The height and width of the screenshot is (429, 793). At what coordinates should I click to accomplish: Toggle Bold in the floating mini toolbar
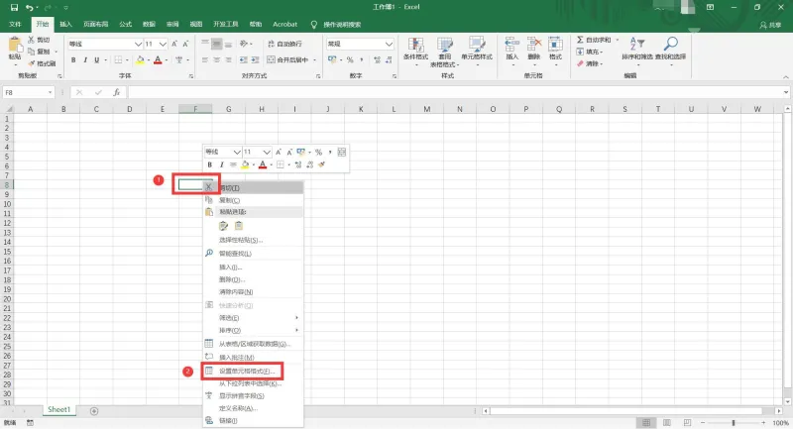pyautogui.click(x=210, y=164)
